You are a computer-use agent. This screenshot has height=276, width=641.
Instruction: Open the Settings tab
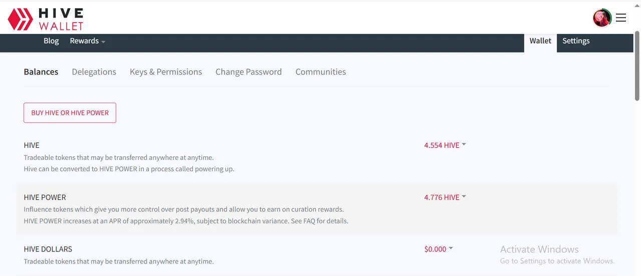click(x=576, y=41)
